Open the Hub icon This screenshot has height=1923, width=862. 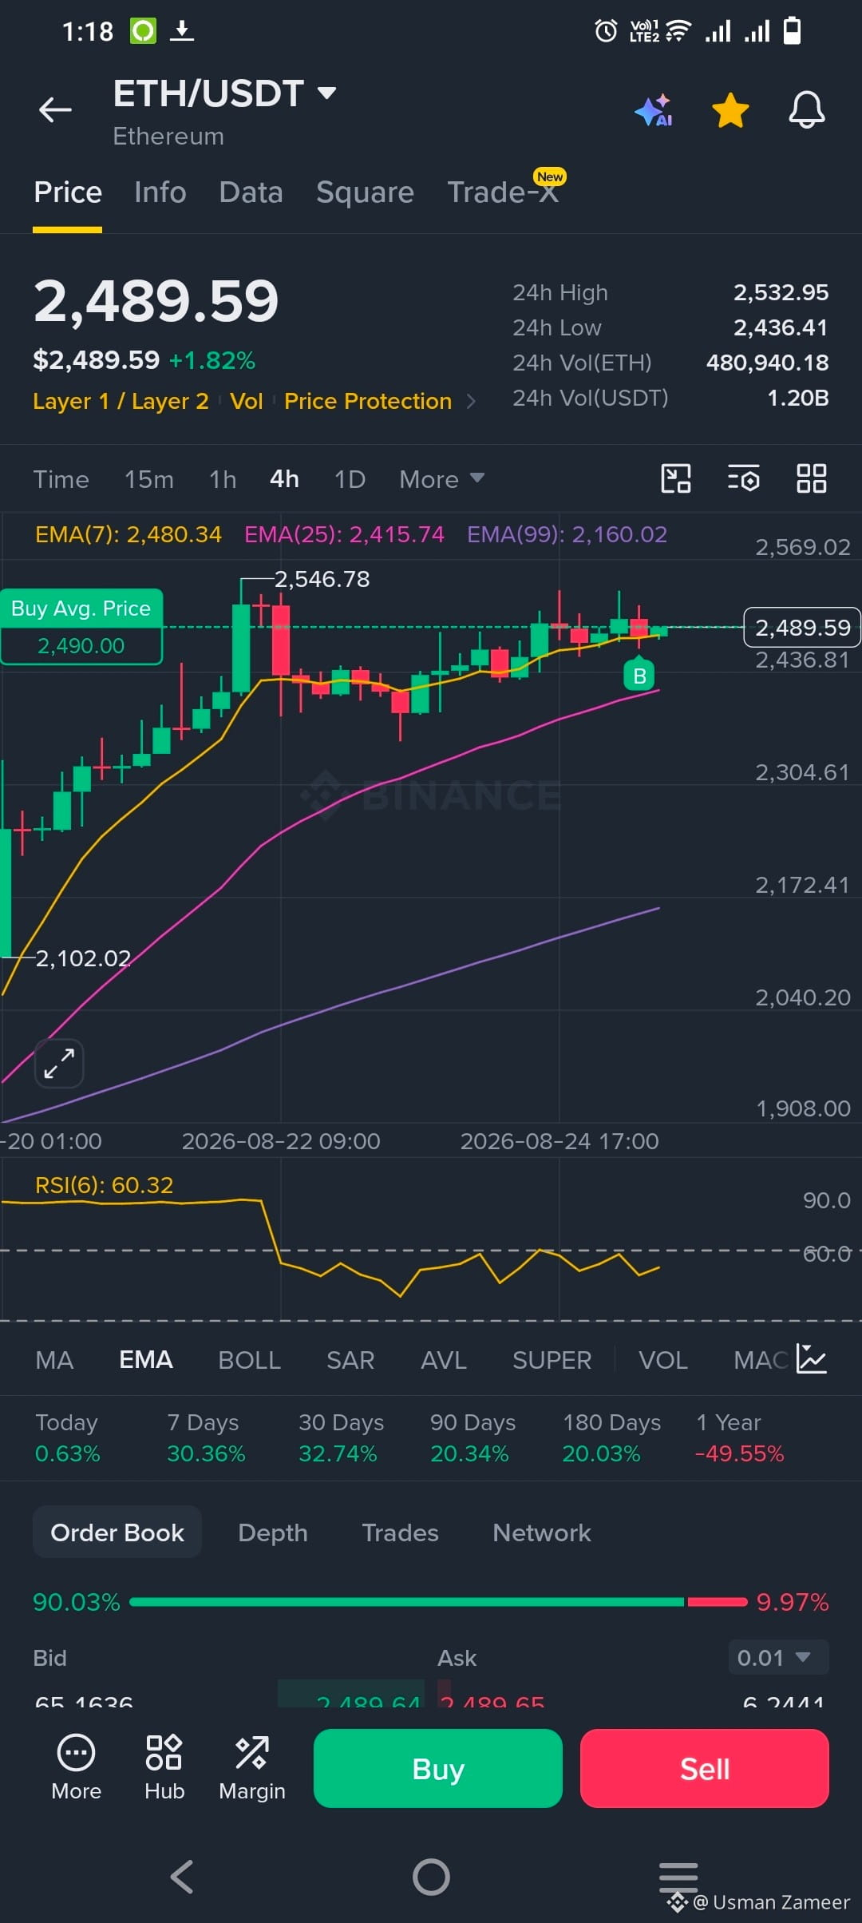(x=164, y=1768)
